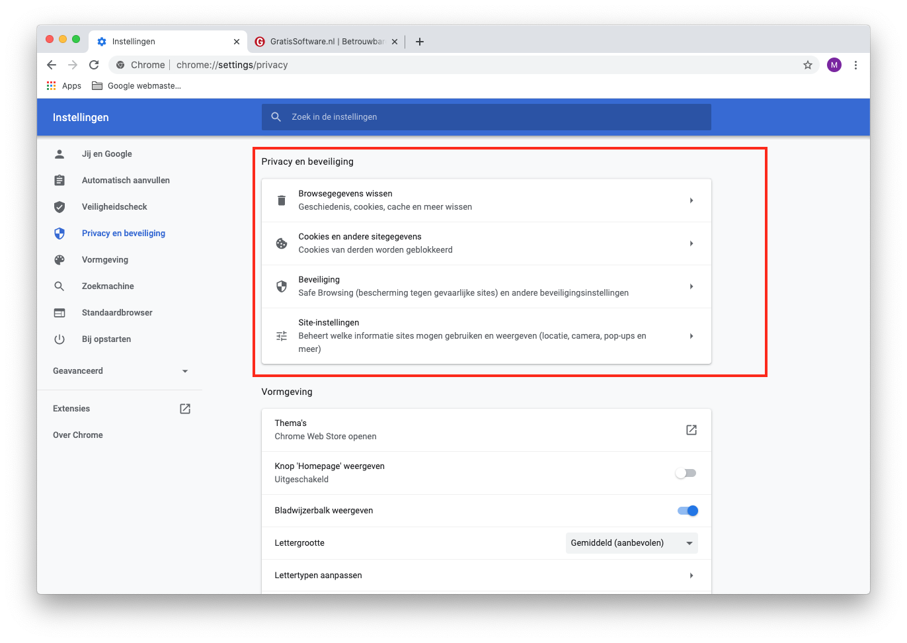907x643 pixels.
Task: Click the purple profile avatar icon
Action: (834, 65)
